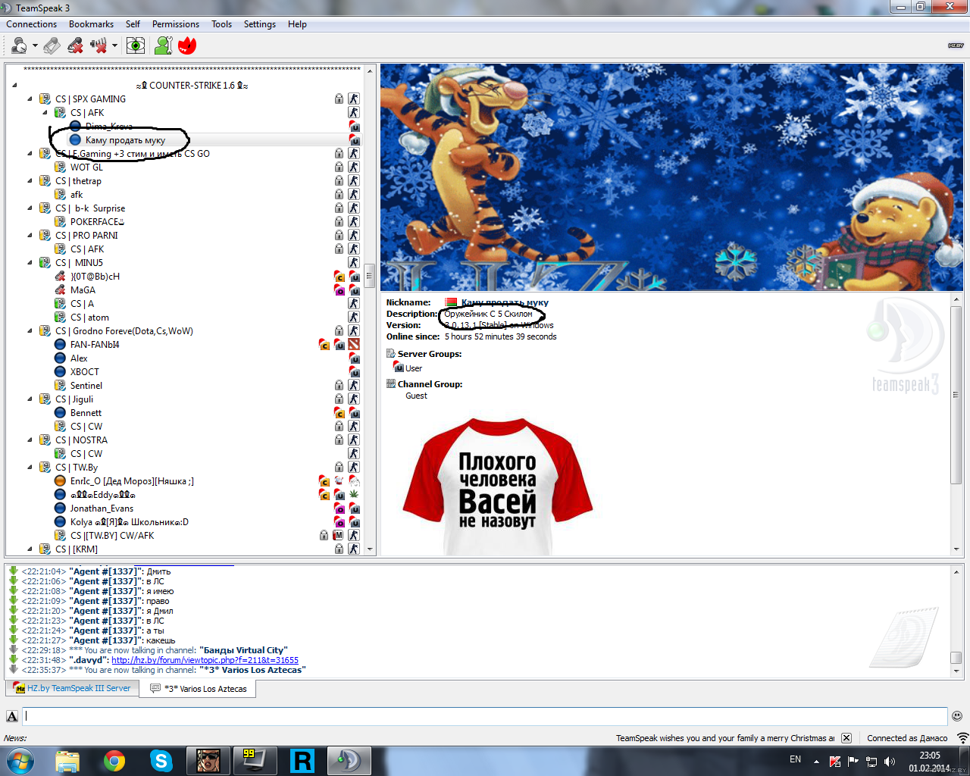Open the Settings menu
970x776 pixels.
click(x=260, y=24)
